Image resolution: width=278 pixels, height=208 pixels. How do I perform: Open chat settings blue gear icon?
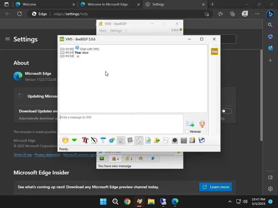(x=112, y=140)
